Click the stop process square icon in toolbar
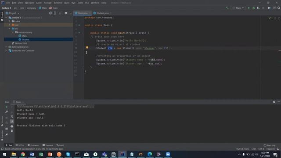 pyautogui.click(x=263, y=8)
